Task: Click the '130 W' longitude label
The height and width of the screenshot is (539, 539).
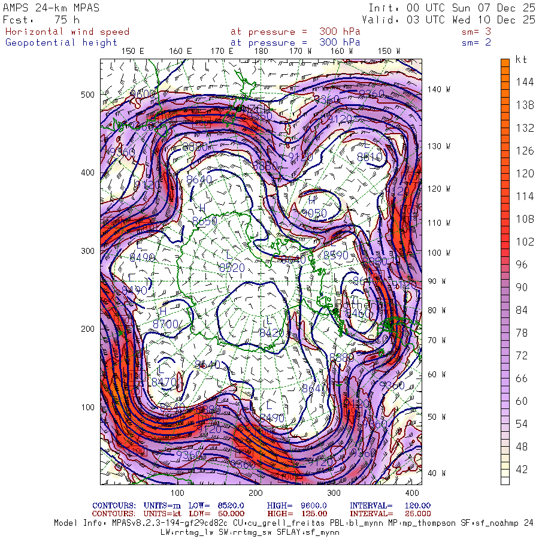Action: [438, 147]
